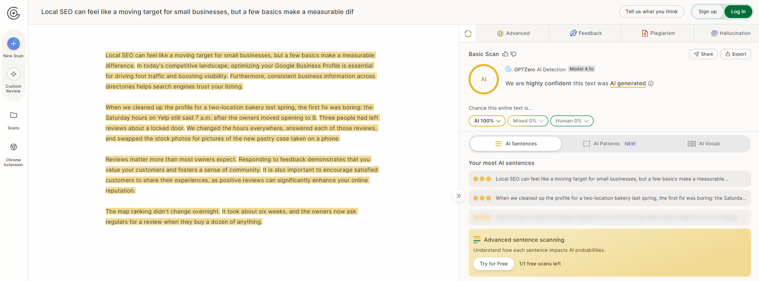Viewport: 759px width, 281px height.
Task: Start a New Scan with plus icon
Action: pos(14,44)
